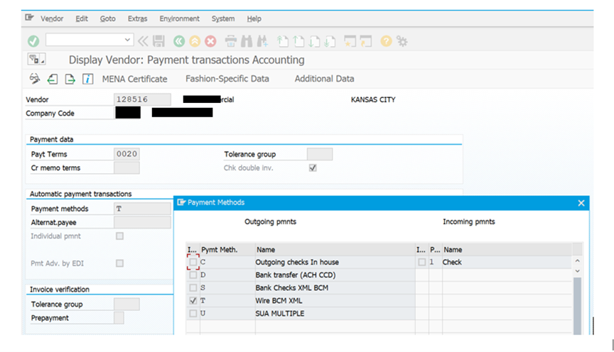
Task: Select checkbox for SUA MULTIPLE method
Action: coord(193,314)
